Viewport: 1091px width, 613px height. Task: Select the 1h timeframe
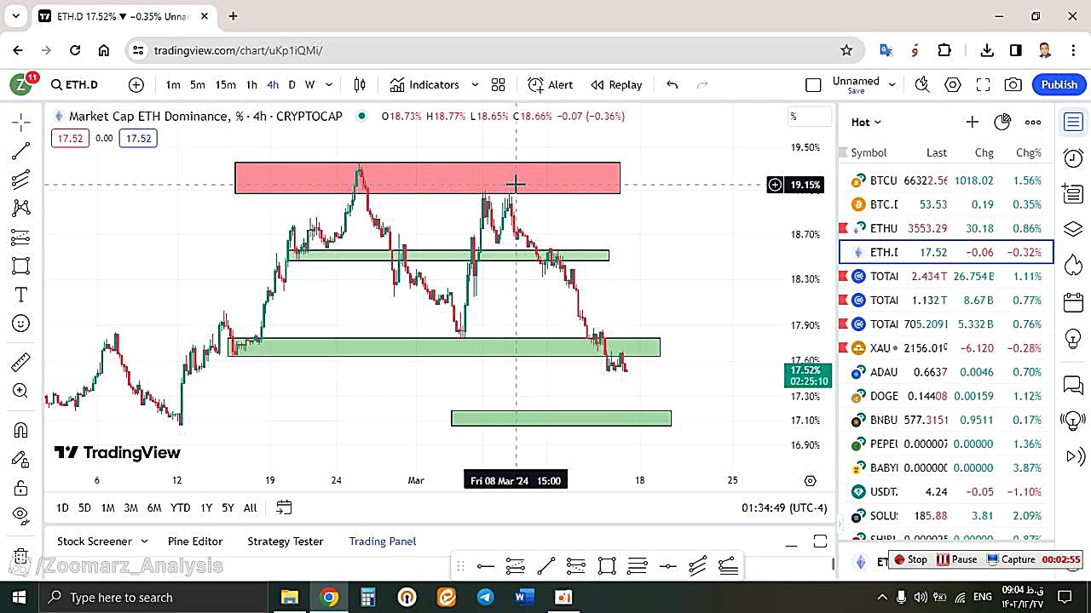[x=251, y=84]
